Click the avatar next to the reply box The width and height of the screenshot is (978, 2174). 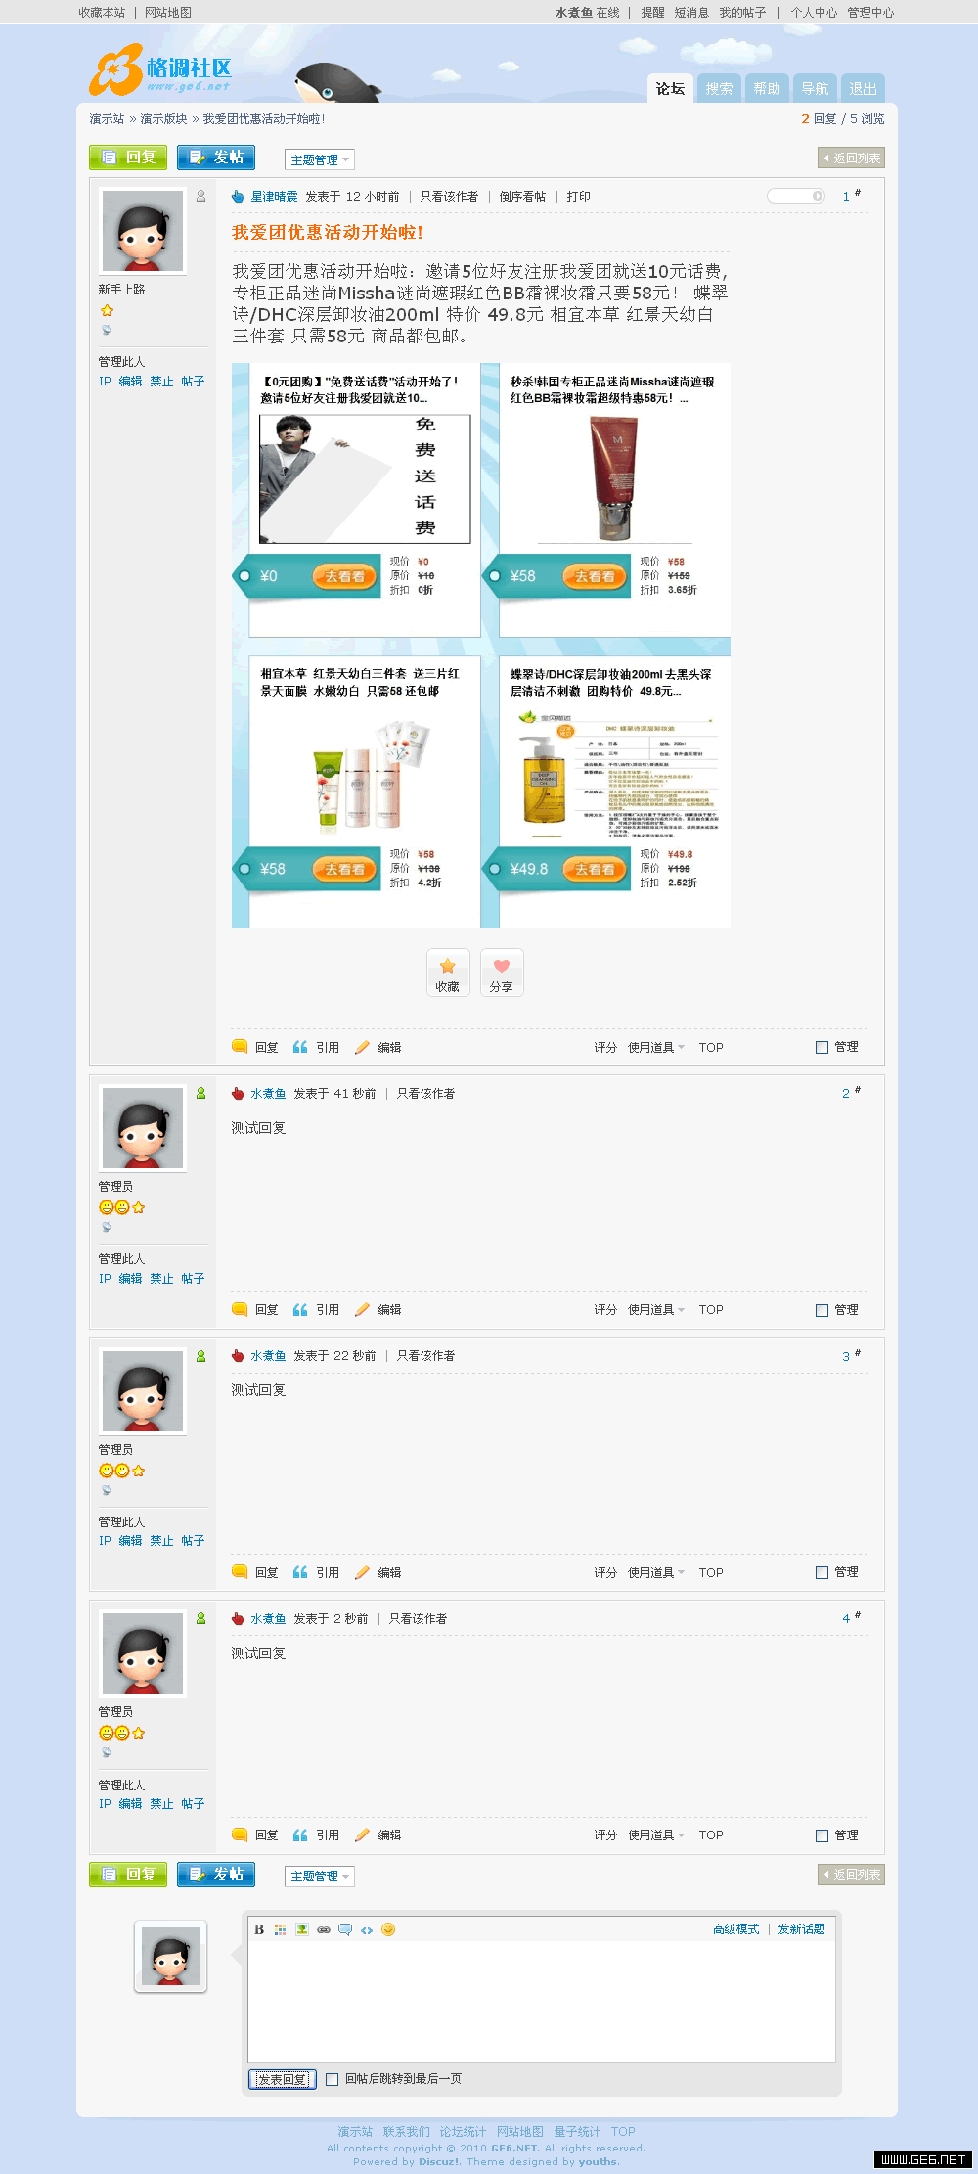click(x=170, y=1956)
